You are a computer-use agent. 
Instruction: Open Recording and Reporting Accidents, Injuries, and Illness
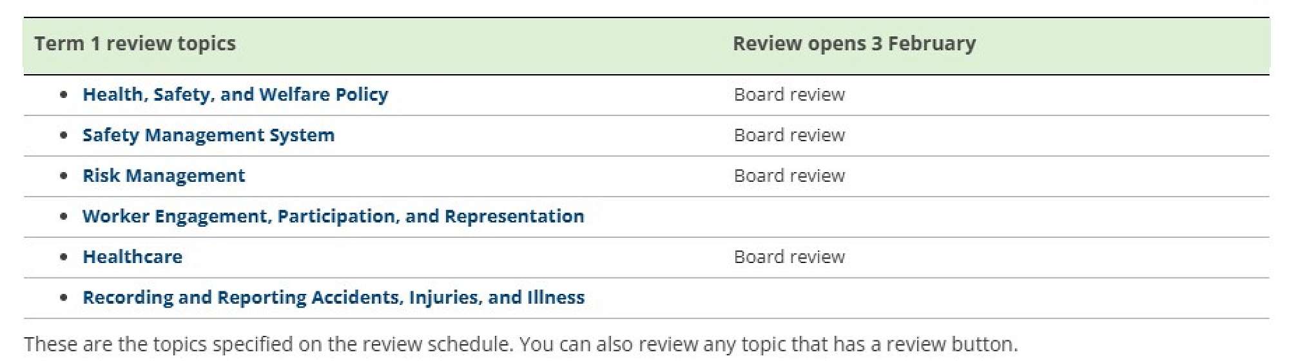[x=333, y=298]
